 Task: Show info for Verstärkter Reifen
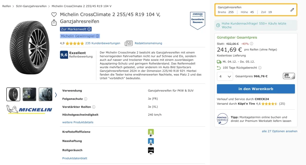click(x=94, y=107)
